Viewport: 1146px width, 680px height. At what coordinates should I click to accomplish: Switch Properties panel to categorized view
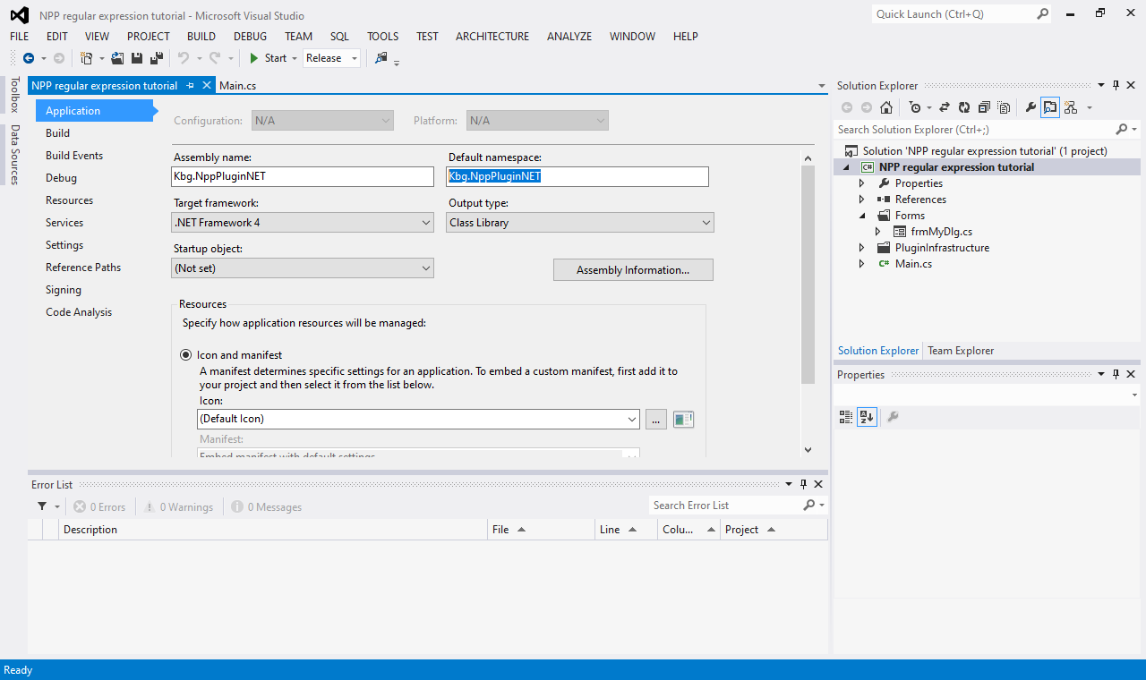coord(845,416)
